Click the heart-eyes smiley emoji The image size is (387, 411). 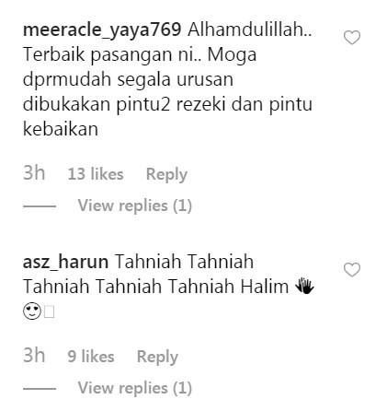(x=32, y=311)
